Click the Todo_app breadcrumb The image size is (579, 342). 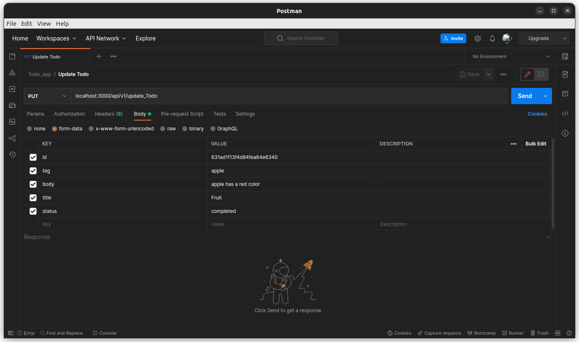pos(40,74)
